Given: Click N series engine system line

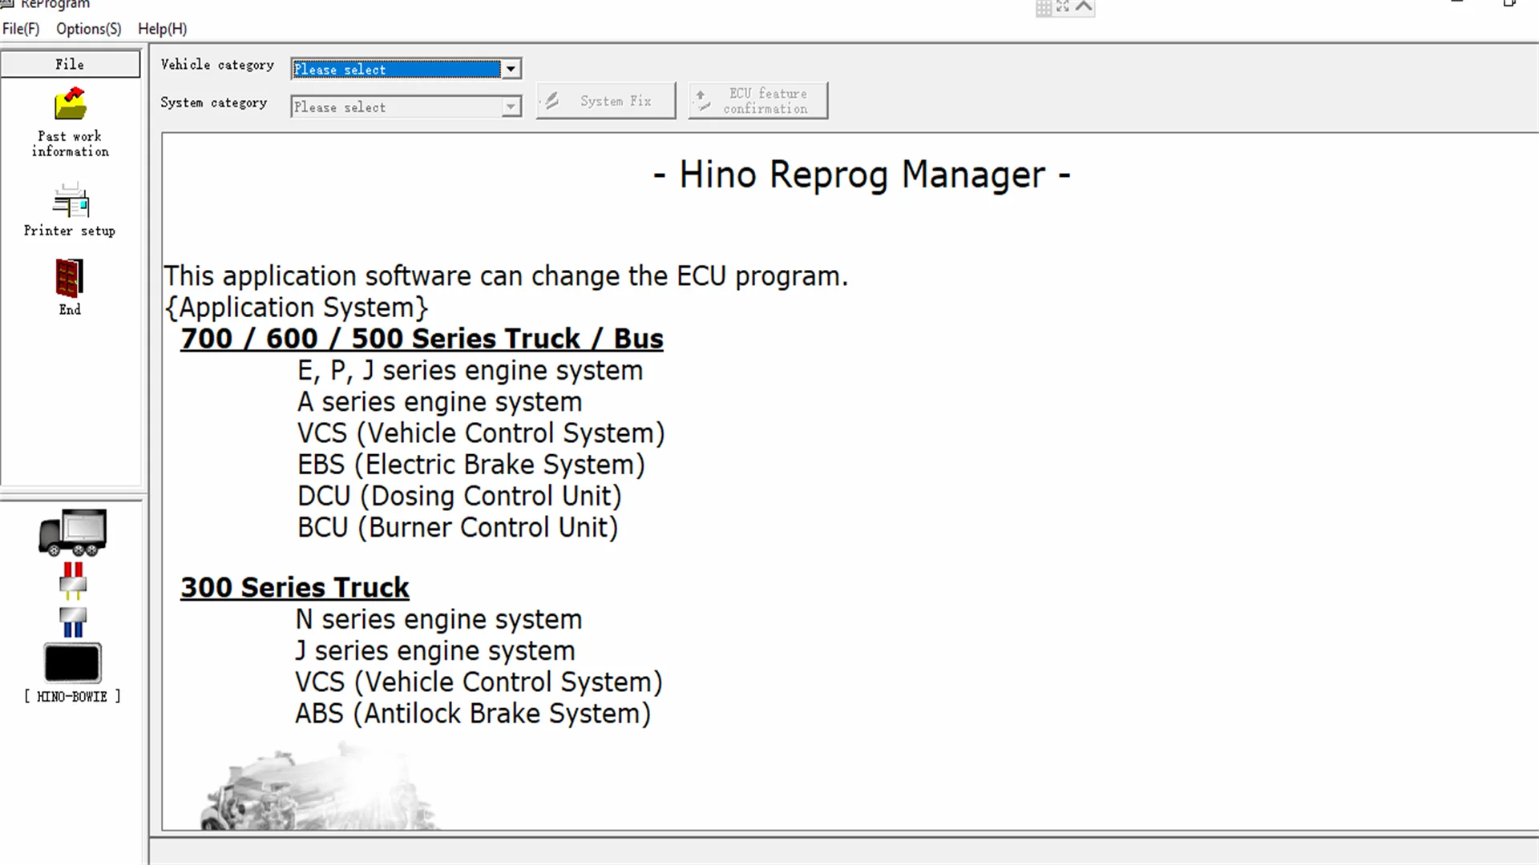Looking at the screenshot, I should coord(438,619).
